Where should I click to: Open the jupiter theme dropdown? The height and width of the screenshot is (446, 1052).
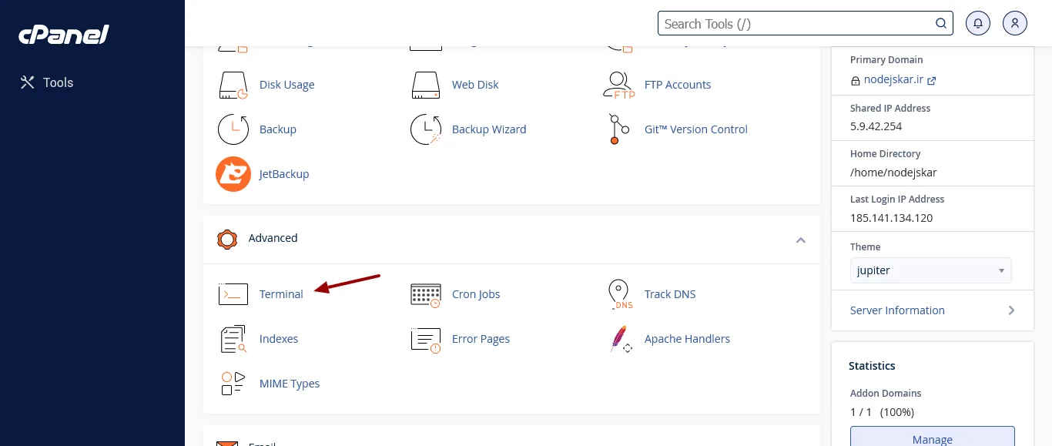click(930, 270)
